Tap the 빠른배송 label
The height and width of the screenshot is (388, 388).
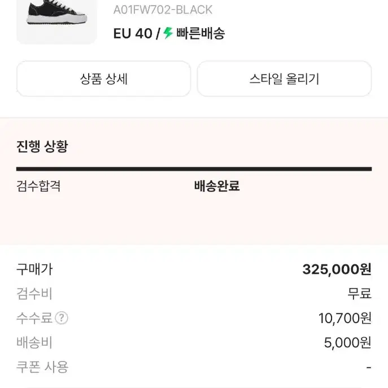[200, 33]
